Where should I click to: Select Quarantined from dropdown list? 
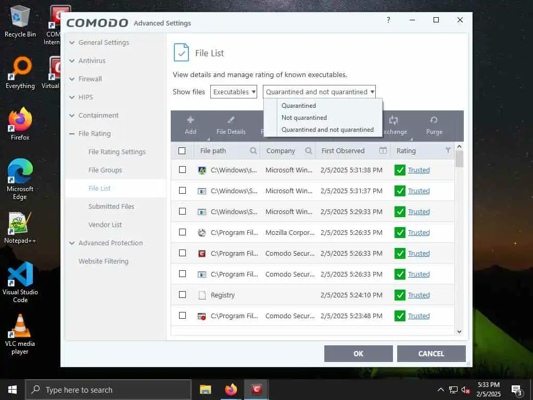(299, 105)
